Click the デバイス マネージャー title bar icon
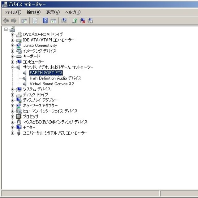Image resolution: width=198 pixels, height=198 pixels. tap(5, 4)
